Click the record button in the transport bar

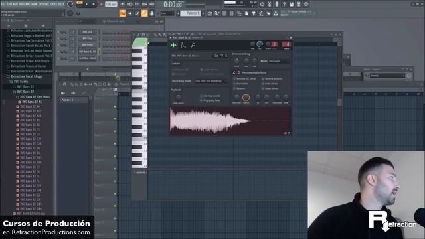101,4
